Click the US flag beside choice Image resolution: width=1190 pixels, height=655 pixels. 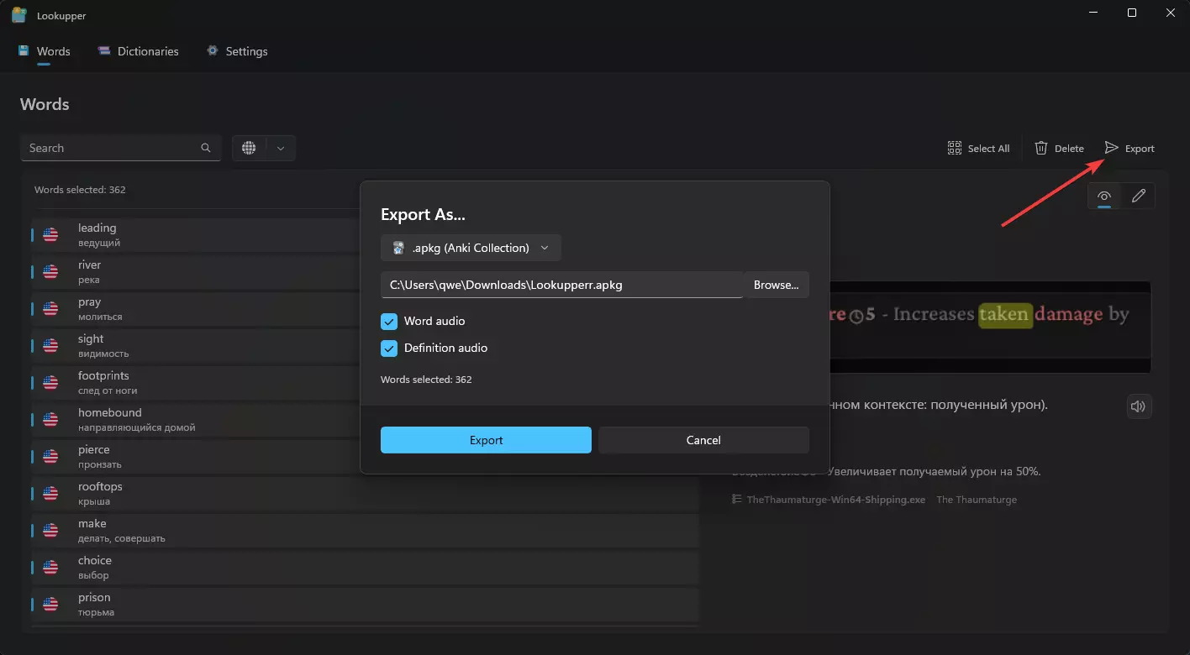tap(50, 568)
